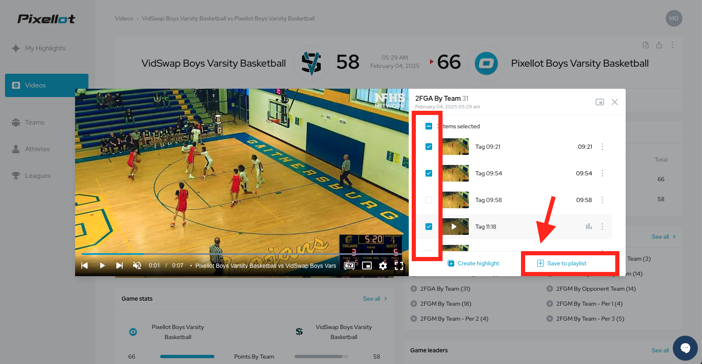Screen dimensions: 702x364
Task: Click the Pixellot team logo badge
Action: (486, 63)
